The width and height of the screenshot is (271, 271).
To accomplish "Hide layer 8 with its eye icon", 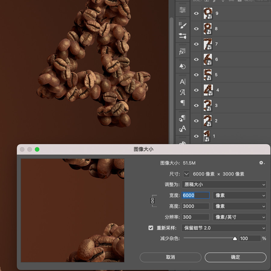I will pyautogui.click(x=196, y=29).
